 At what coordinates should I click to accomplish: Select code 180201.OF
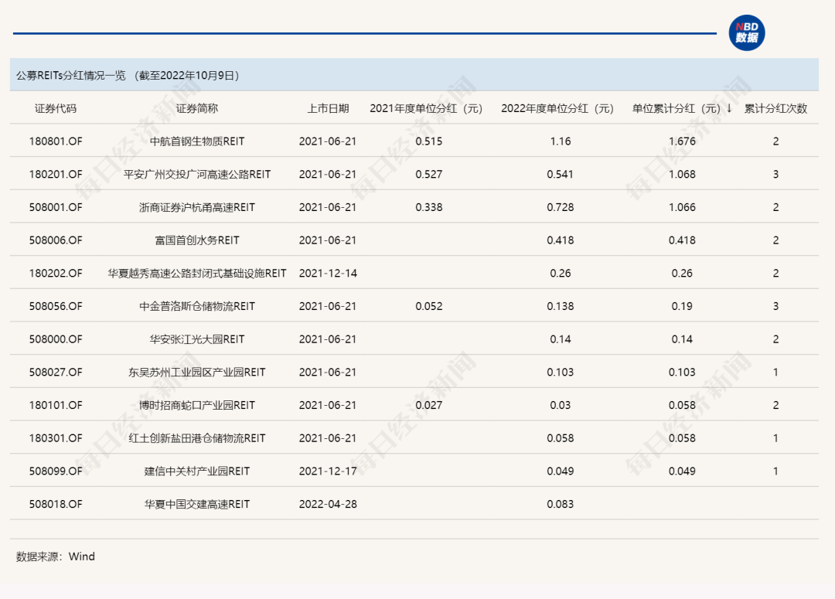pos(56,175)
